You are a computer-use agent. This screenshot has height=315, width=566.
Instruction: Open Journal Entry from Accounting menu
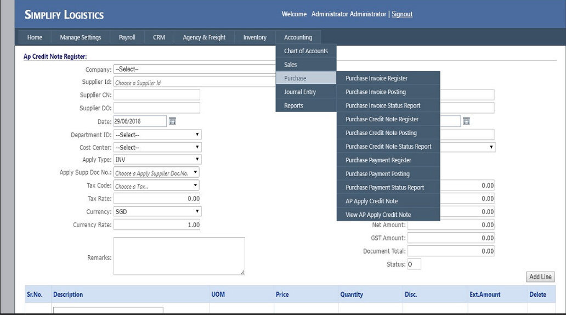(299, 92)
